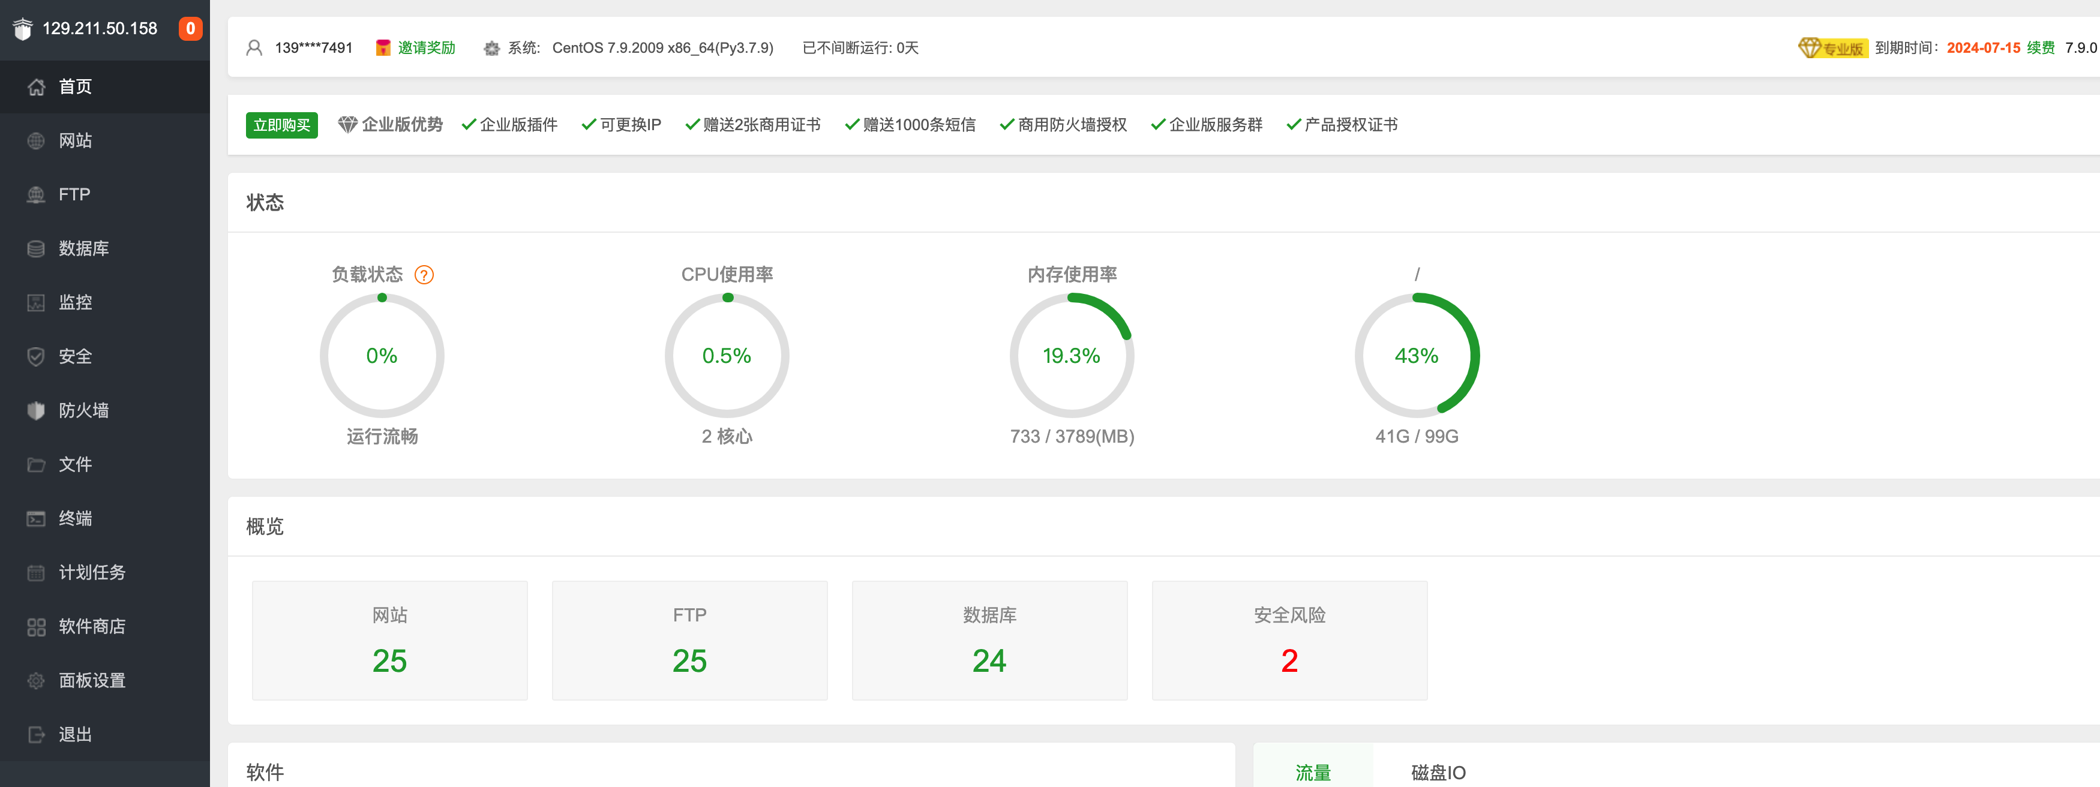The height and width of the screenshot is (787, 2100).
Task: Click the database icon beside 数据库
Action: pyautogui.click(x=36, y=248)
